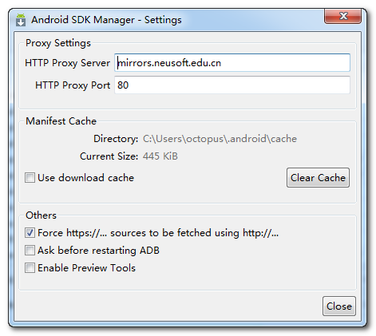Focus the HTTP Proxy Port field

click(x=232, y=85)
